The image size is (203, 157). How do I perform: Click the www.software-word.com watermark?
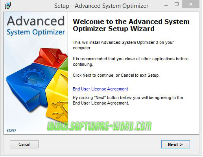pos(99,126)
